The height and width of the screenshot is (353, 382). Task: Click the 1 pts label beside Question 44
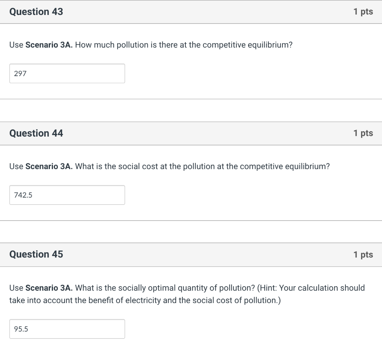(x=363, y=133)
